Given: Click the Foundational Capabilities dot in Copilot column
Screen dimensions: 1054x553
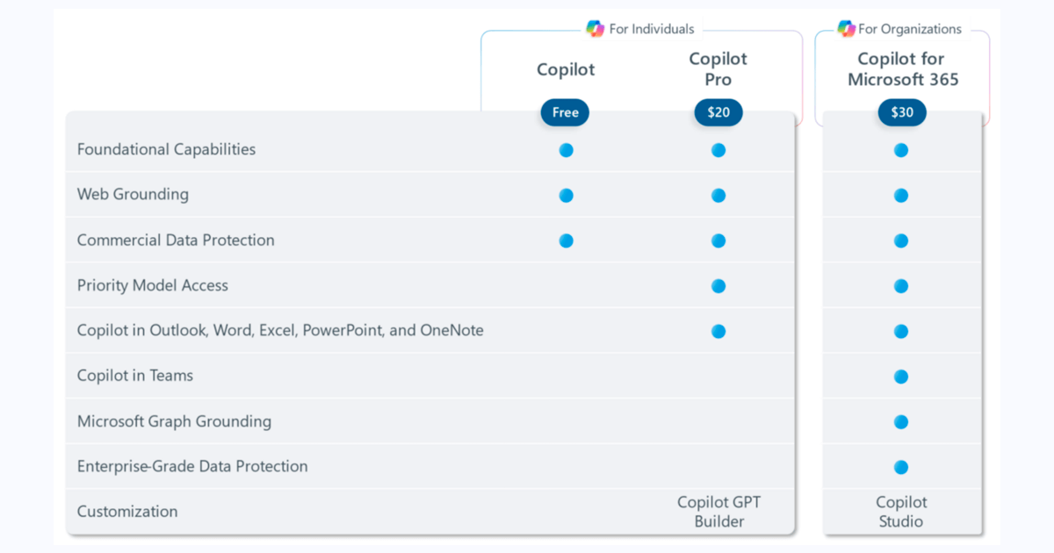Looking at the screenshot, I should point(566,150).
